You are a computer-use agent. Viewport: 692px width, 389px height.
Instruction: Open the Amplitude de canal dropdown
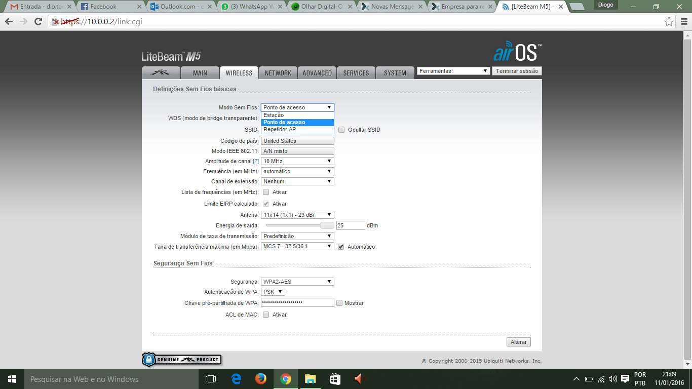point(297,161)
